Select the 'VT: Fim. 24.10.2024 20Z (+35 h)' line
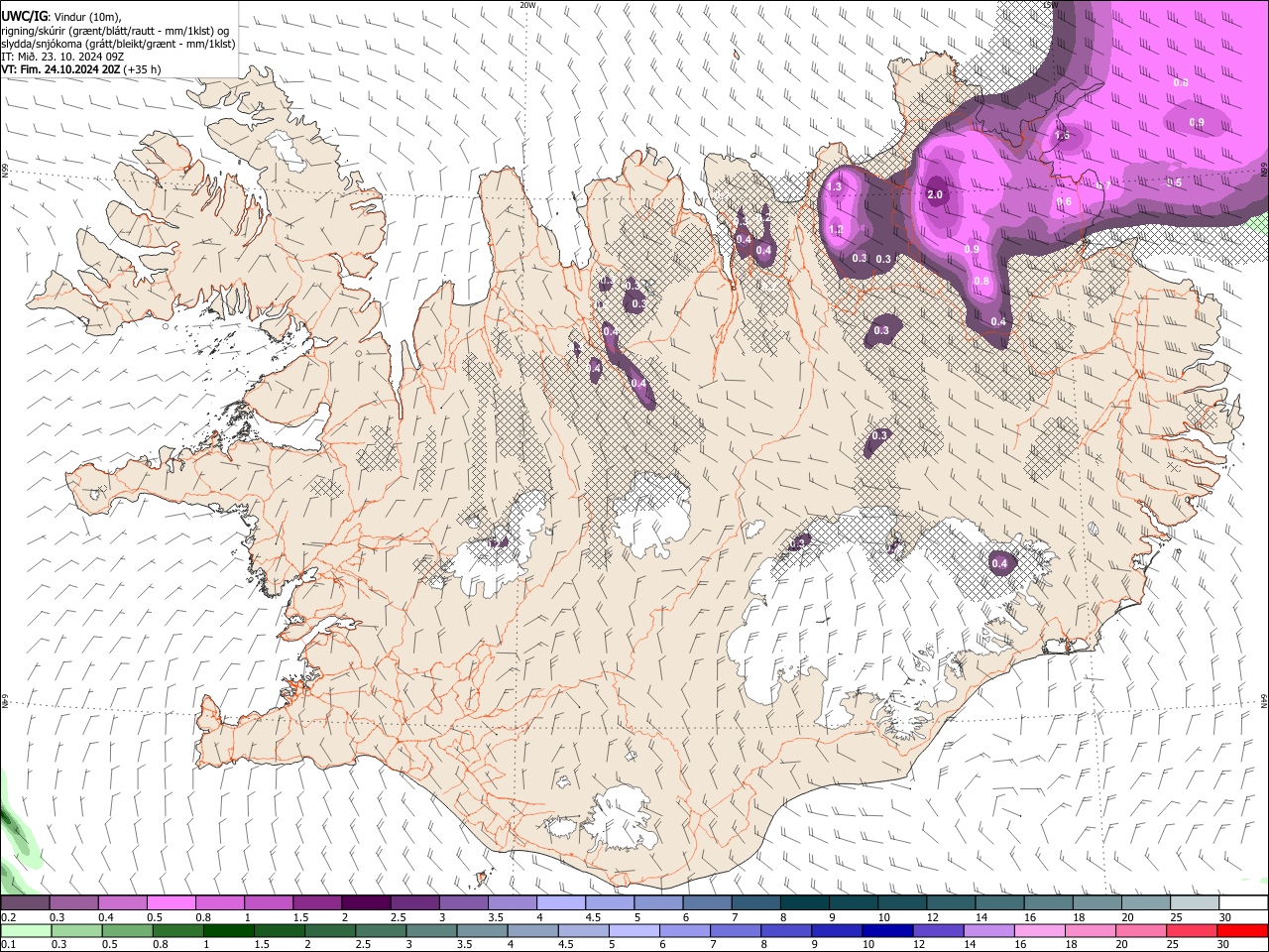 [x=81, y=69]
